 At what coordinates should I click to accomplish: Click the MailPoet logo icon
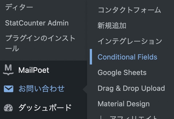9,70
